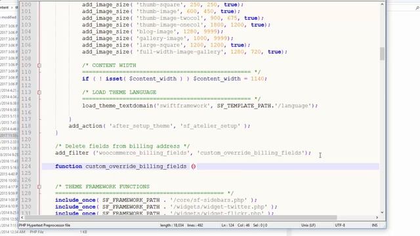Click the add_action 'after_setup_theme' line
This screenshot has height=236, width=420.
coord(159,126)
